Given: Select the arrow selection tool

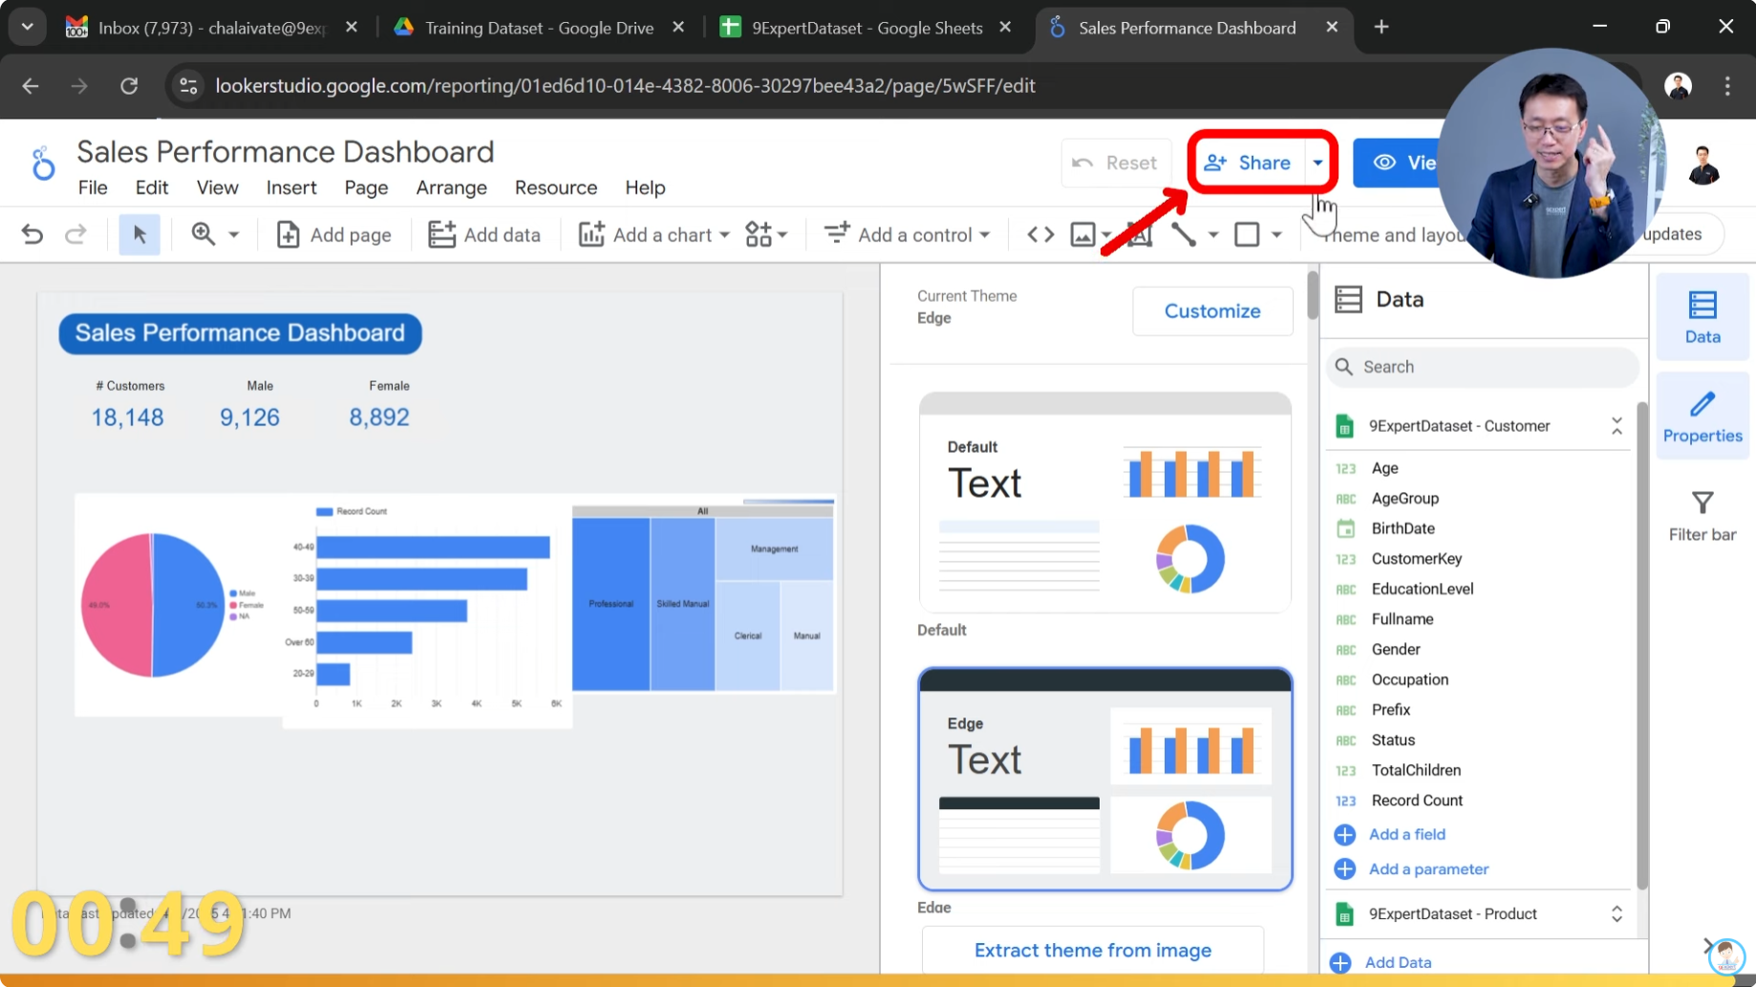Looking at the screenshot, I should (x=139, y=234).
